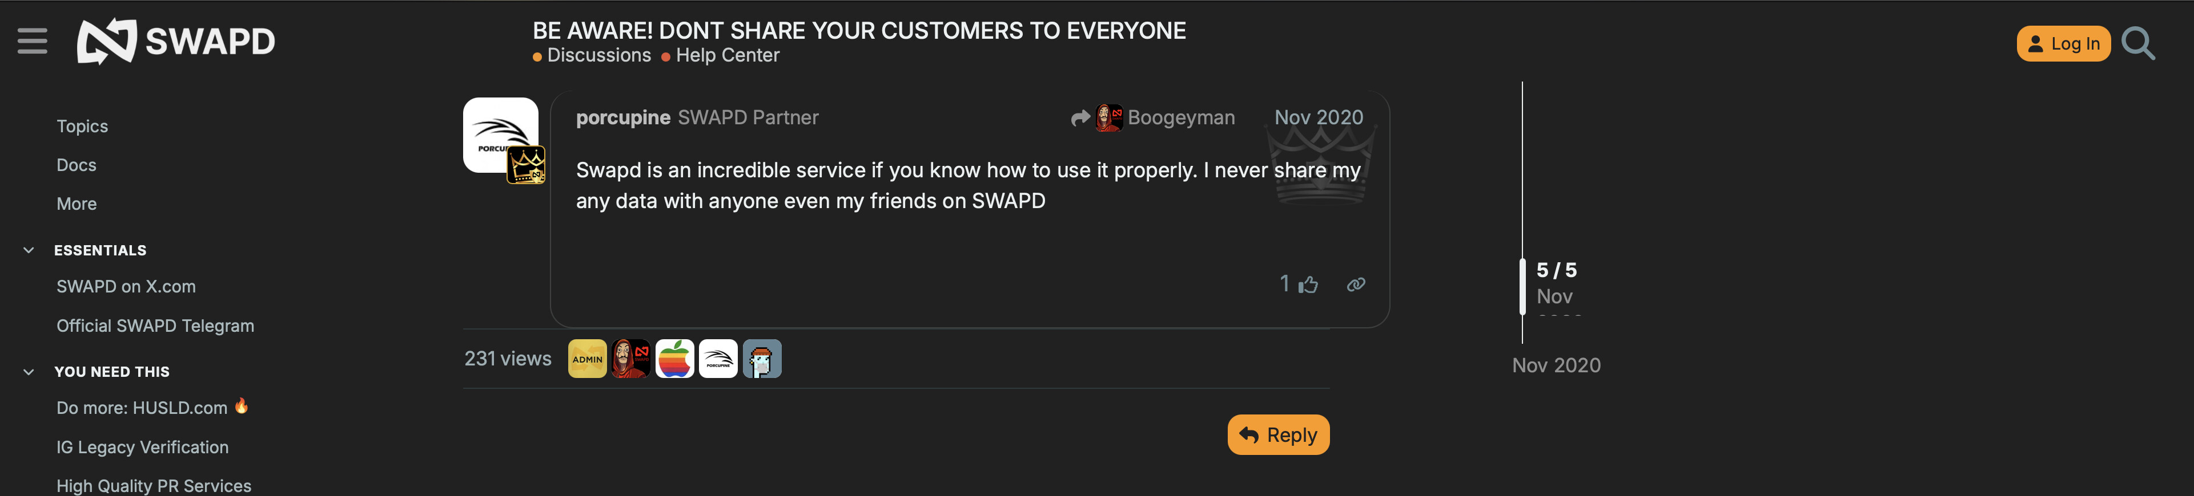Expand the More sidebar item
Screen dimensions: 2194x496
coord(77,204)
